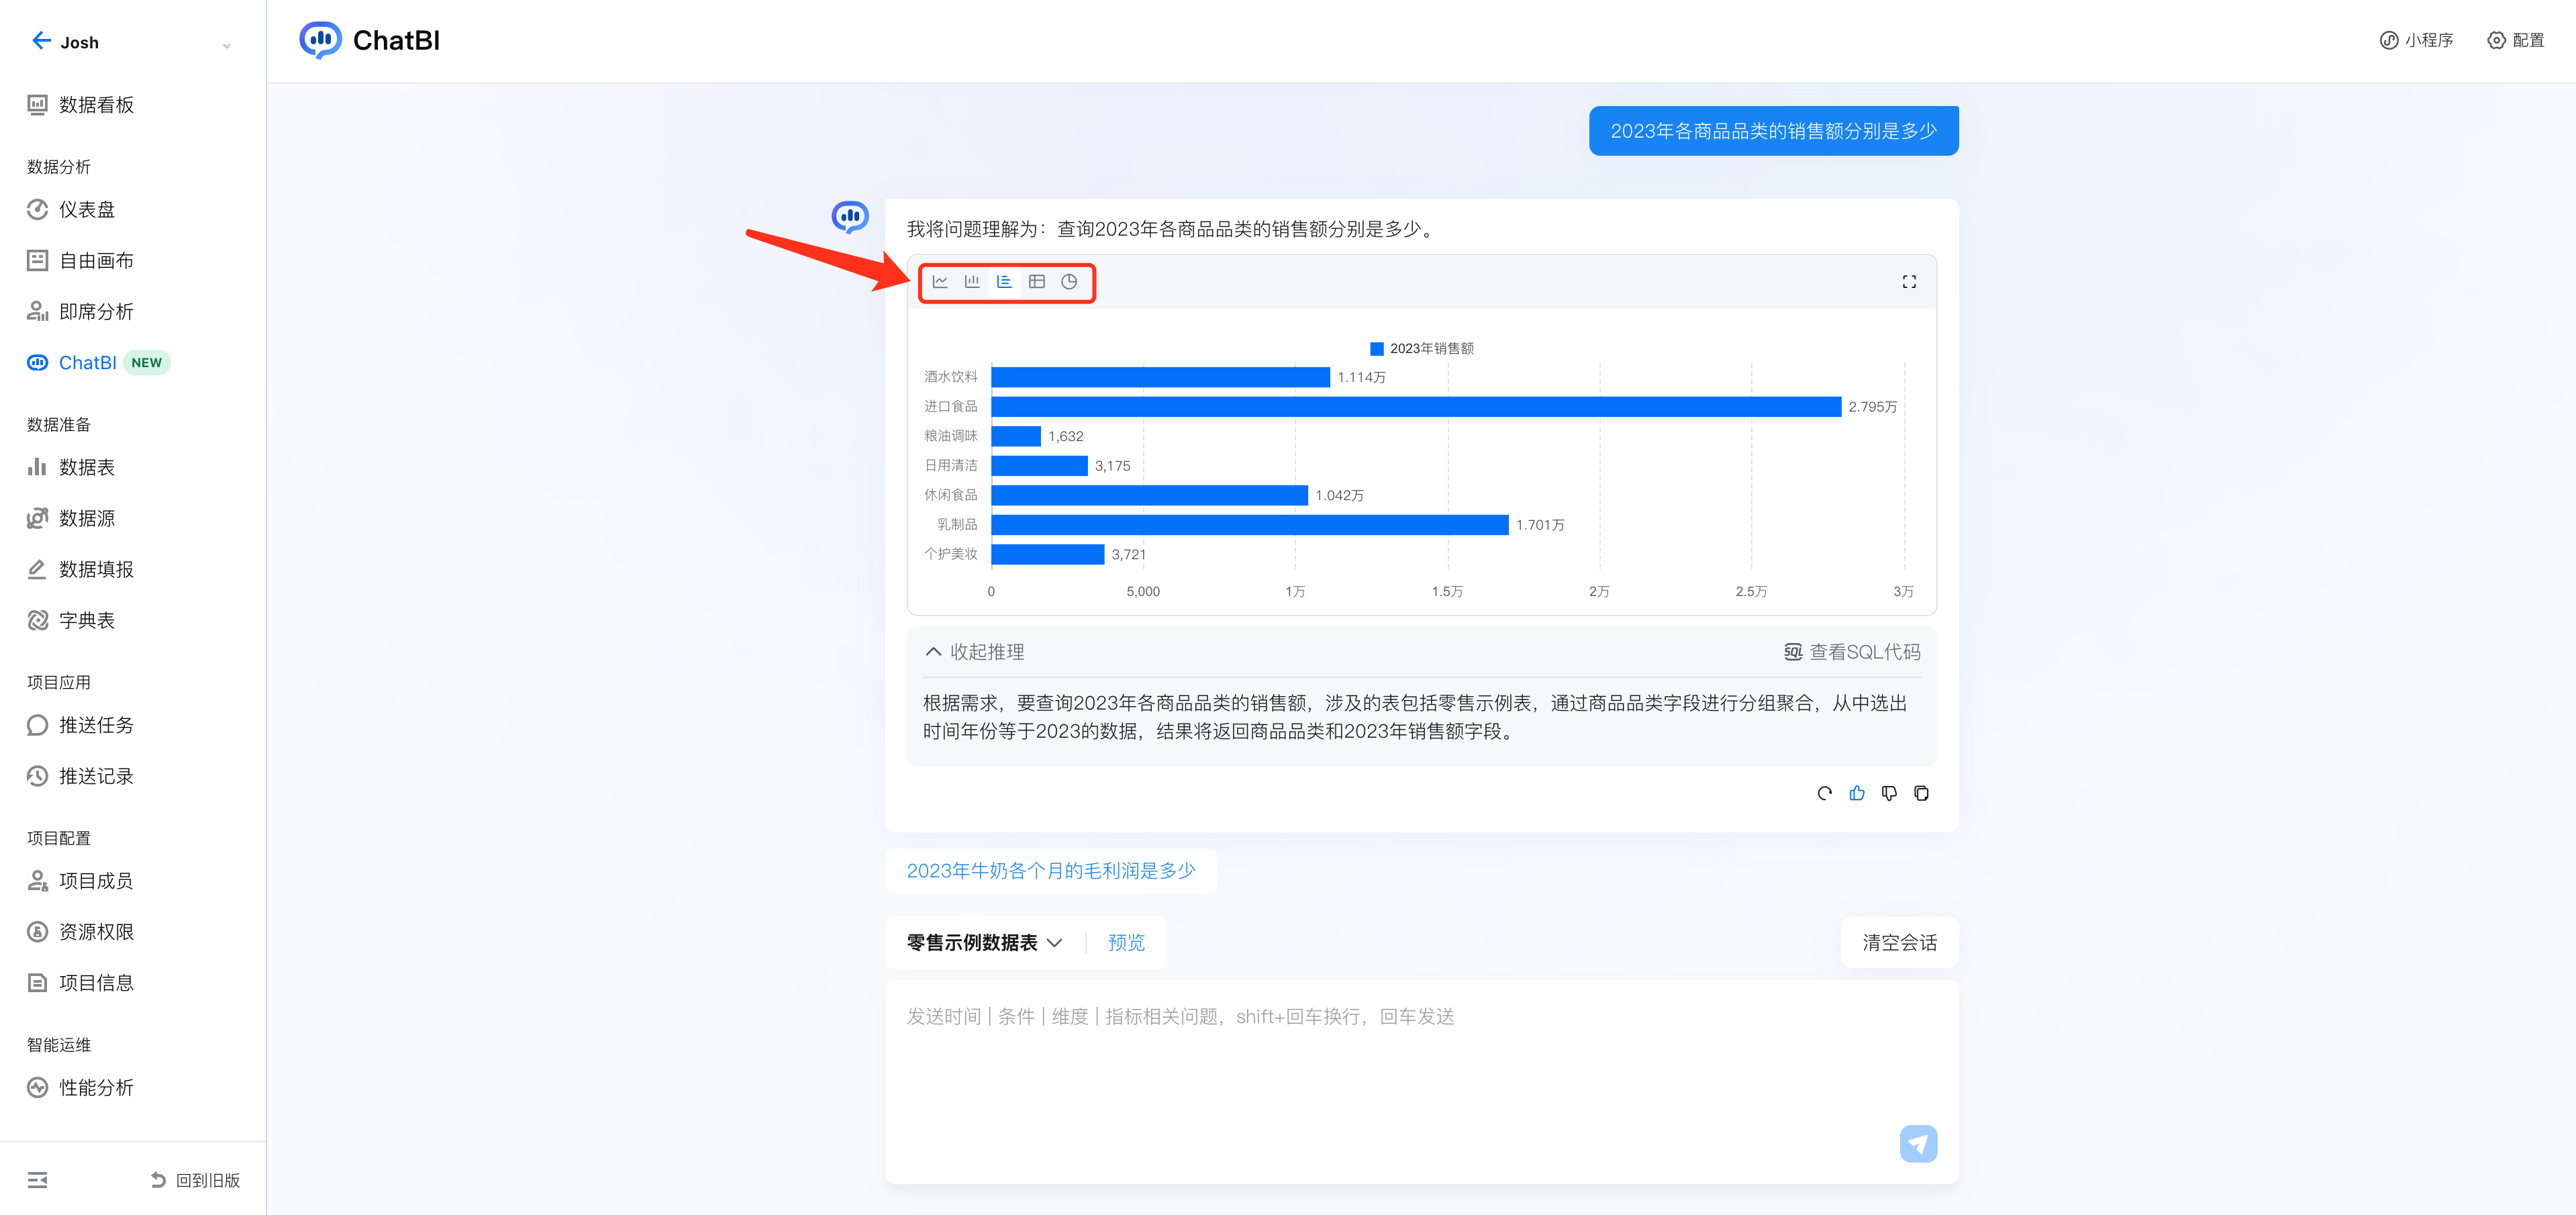Image resolution: width=2576 pixels, height=1215 pixels.
Task: Click the suggested question about 牛奶毛利润
Action: point(1050,870)
